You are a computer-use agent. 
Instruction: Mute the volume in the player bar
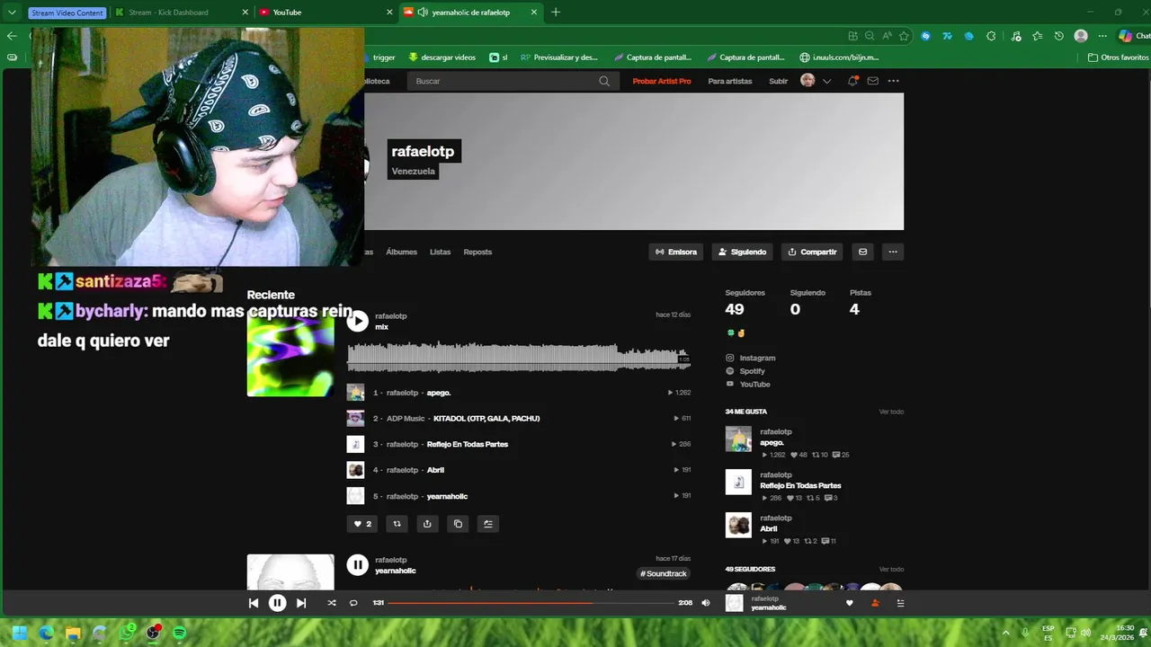coord(705,603)
